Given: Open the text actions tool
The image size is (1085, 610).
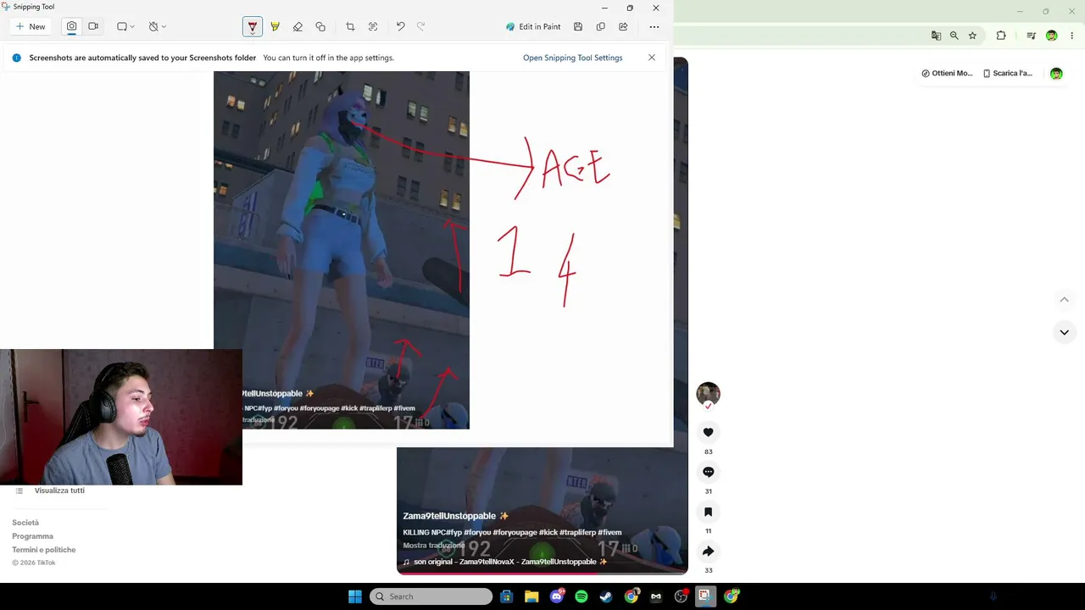Looking at the screenshot, I should click(373, 26).
